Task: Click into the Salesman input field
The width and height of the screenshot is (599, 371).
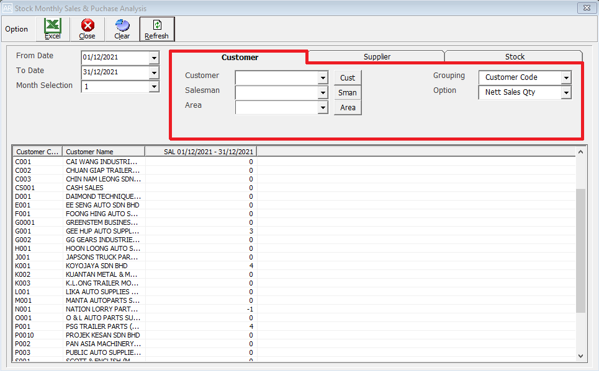Action: coord(277,93)
